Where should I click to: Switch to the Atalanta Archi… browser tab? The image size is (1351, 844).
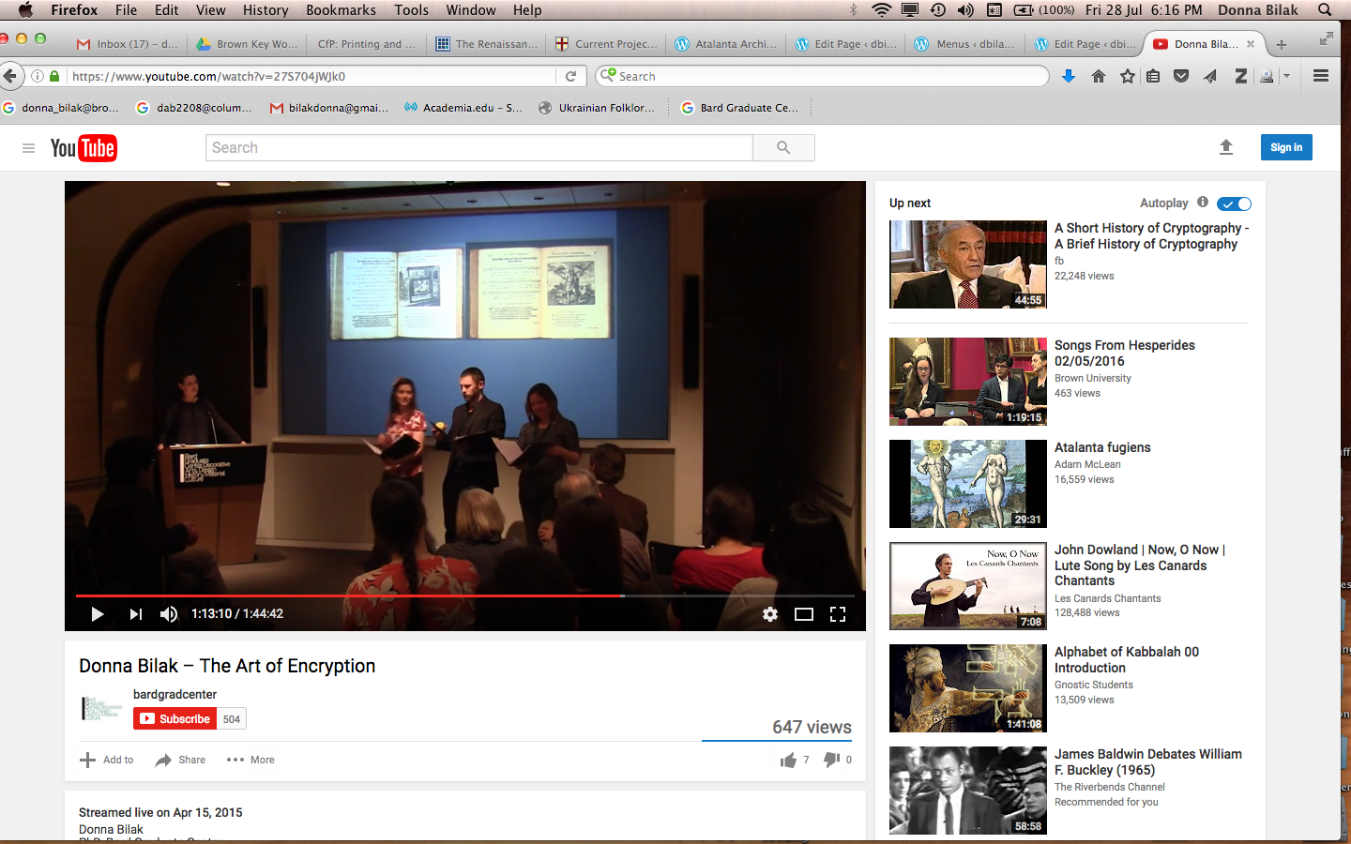[726, 44]
